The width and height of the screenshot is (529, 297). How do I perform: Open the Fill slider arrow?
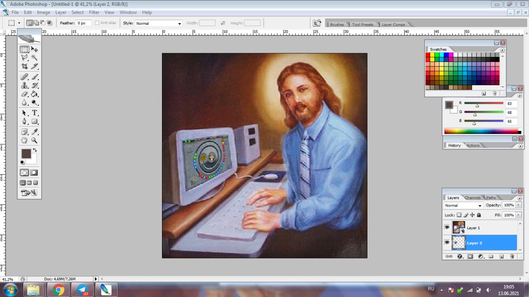click(518, 215)
